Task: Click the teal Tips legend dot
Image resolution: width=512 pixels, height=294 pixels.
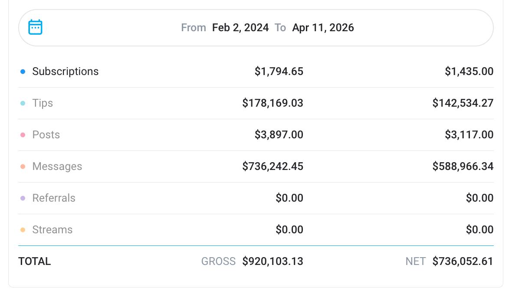Action: pyautogui.click(x=23, y=103)
